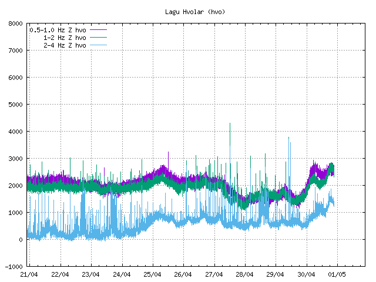This screenshot has height=282, width=376.
Task: Click x-axis date label 30/04
Action: tap(307, 274)
